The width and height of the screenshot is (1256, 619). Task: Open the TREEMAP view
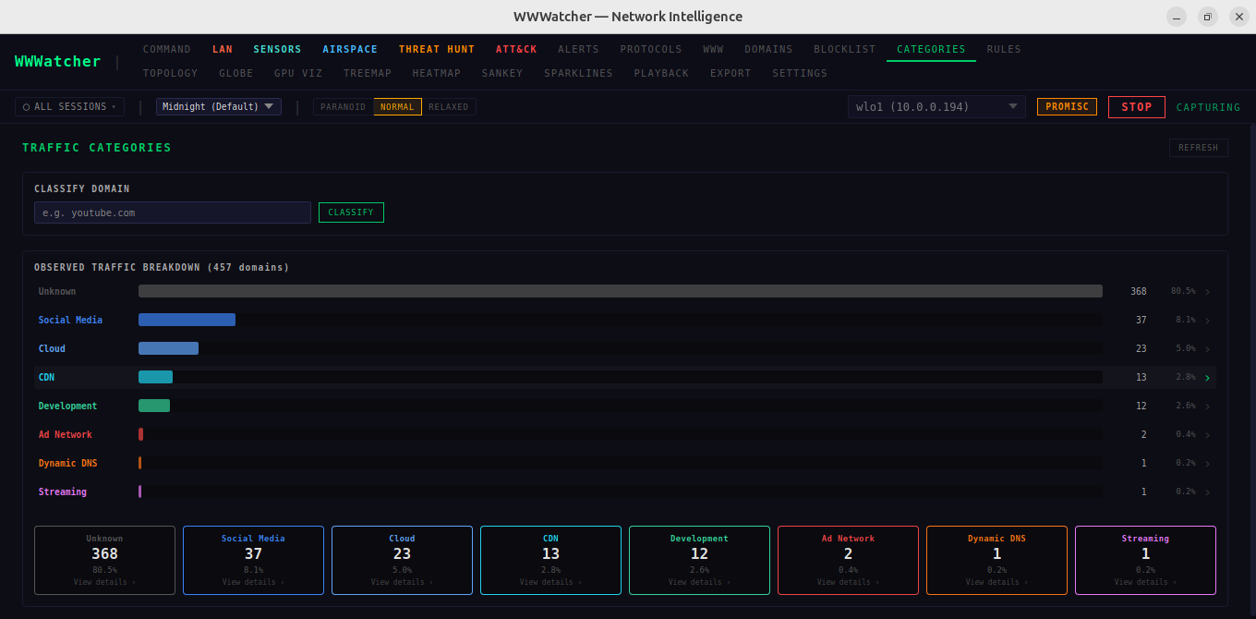[x=368, y=73]
